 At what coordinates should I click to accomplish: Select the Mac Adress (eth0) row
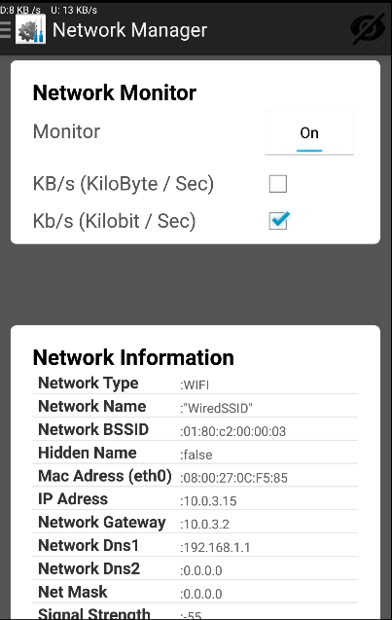pos(195,476)
